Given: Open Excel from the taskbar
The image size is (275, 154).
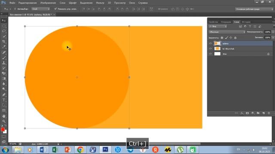Looking at the screenshot, I should pos(55,150).
